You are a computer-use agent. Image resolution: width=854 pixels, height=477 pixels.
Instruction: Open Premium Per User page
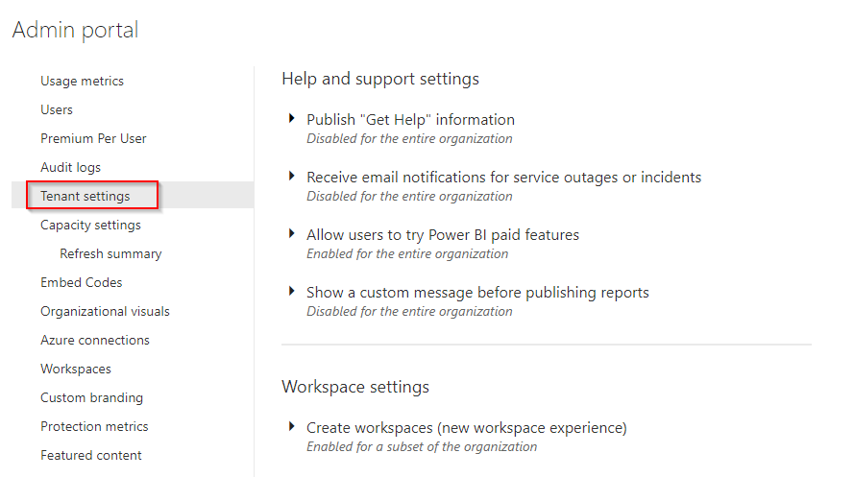click(93, 139)
